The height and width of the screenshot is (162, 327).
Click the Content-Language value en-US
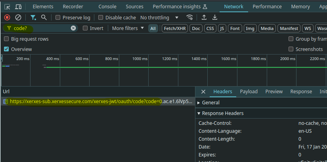pos(305,131)
